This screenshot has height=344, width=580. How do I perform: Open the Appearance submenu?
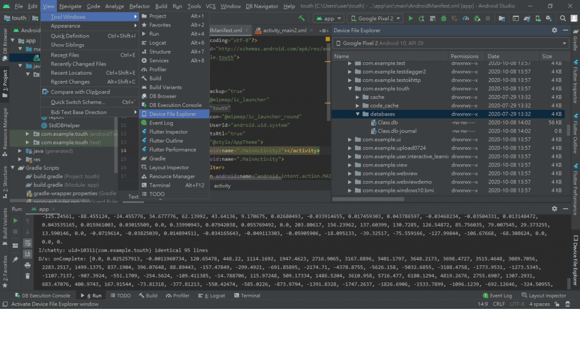click(x=89, y=26)
